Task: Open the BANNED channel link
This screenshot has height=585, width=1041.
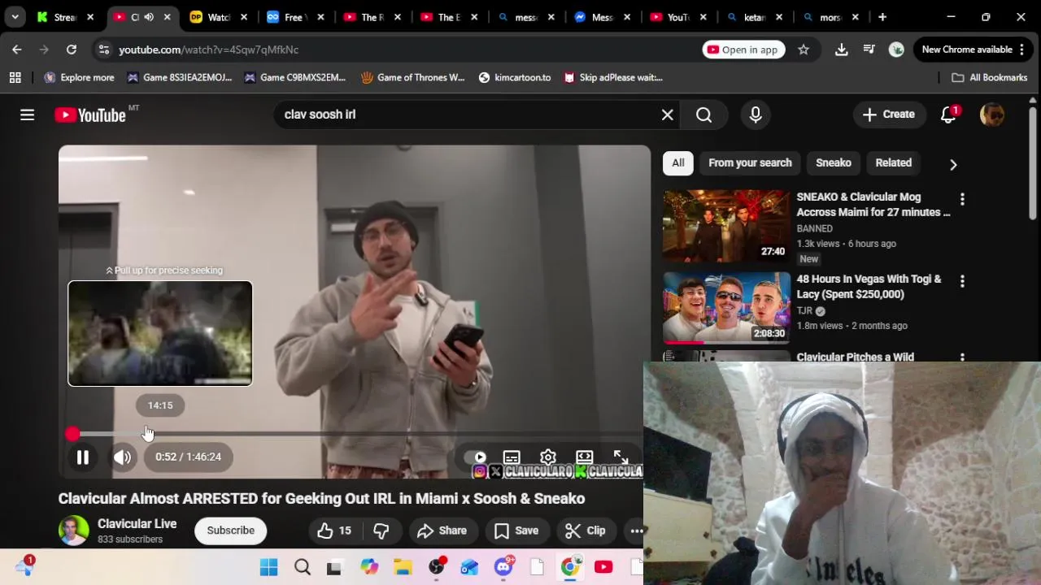Action: 814,228
